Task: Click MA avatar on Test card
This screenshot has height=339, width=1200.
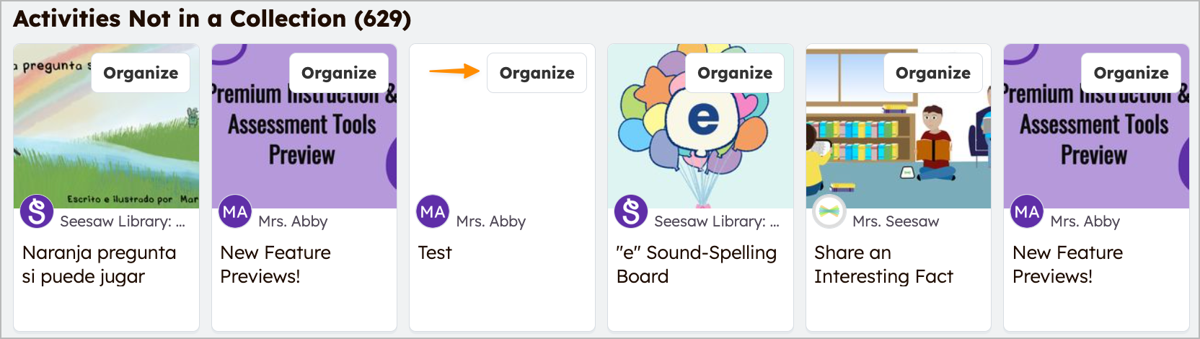Action: point(433,212)
